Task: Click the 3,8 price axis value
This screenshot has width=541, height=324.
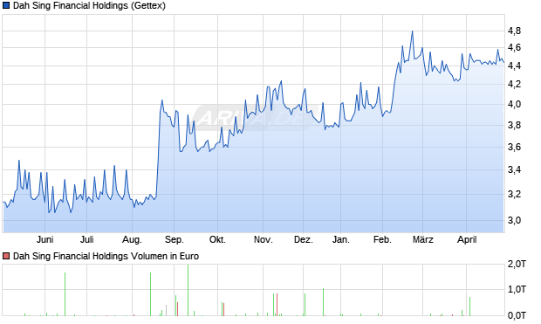Action: tap(515, 126)
